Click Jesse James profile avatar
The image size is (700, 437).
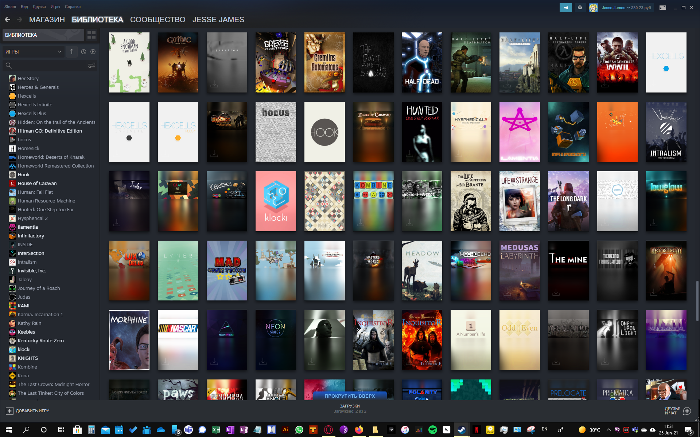593,8
